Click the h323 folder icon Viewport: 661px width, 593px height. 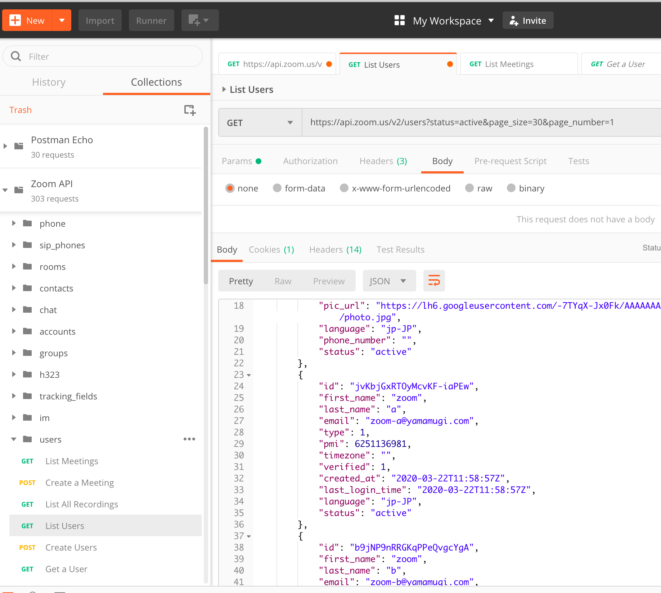27,374
